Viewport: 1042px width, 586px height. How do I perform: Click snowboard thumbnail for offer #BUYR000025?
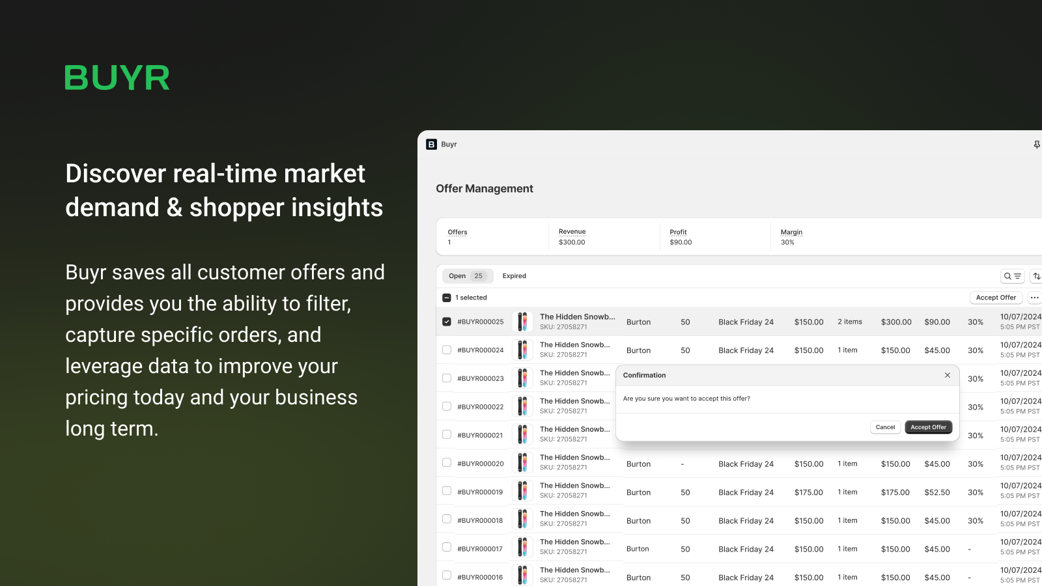(x=522, y=322)
